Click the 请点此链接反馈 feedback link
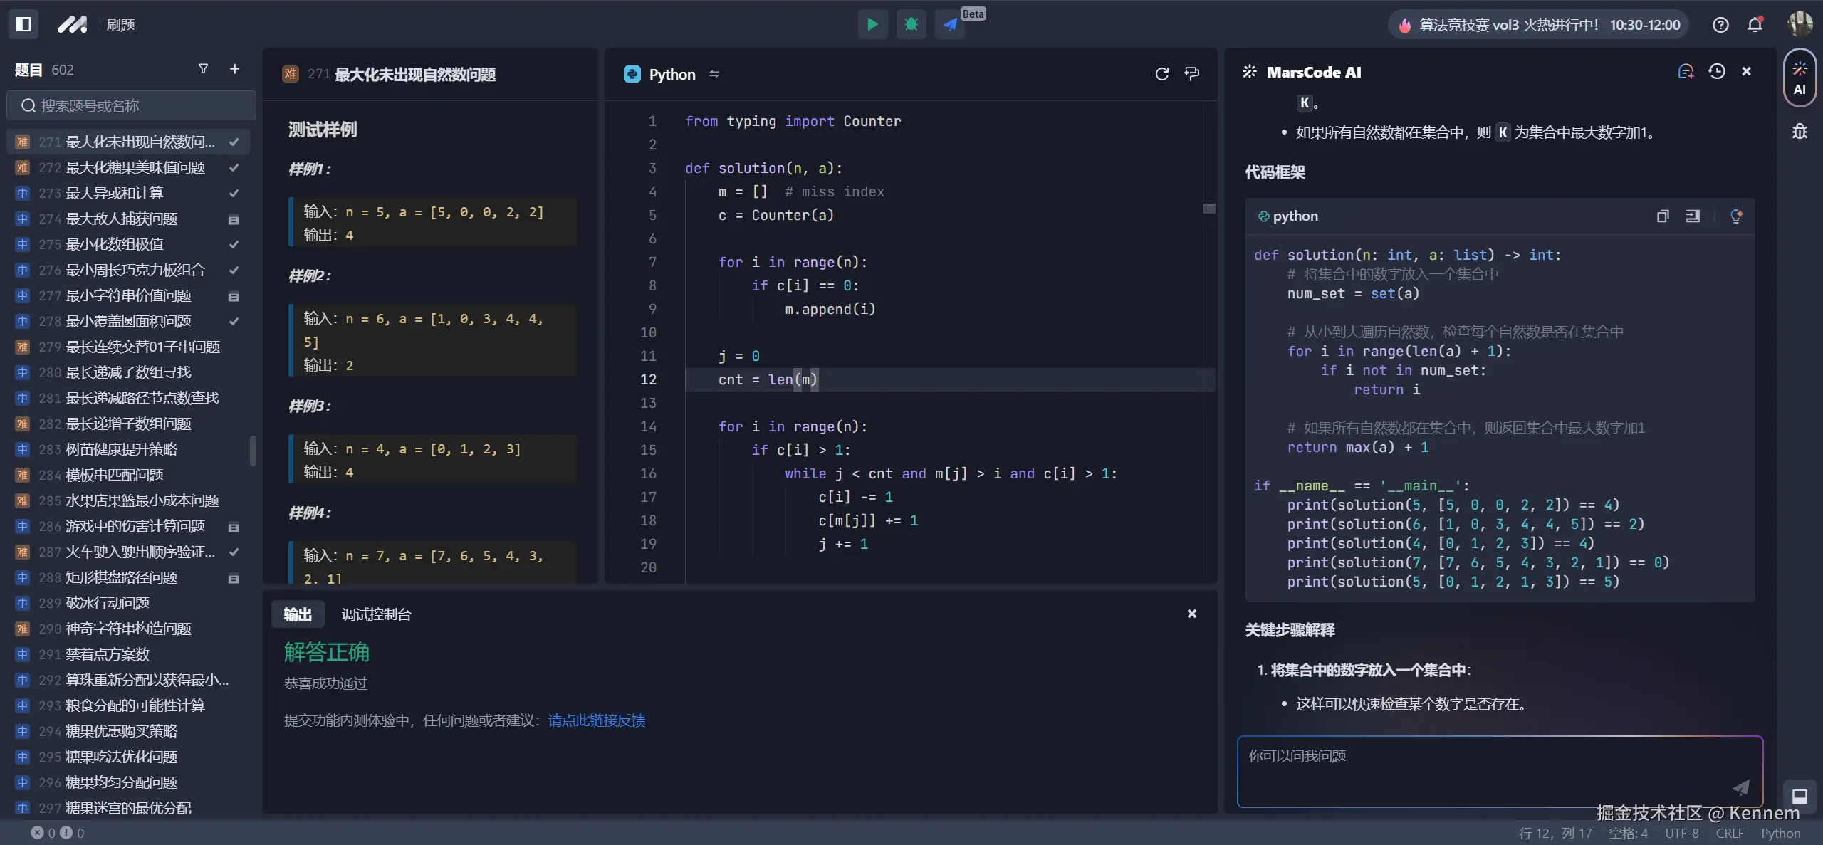Image resolution: width=1823 pixels, height=845 pixels. 596,720
